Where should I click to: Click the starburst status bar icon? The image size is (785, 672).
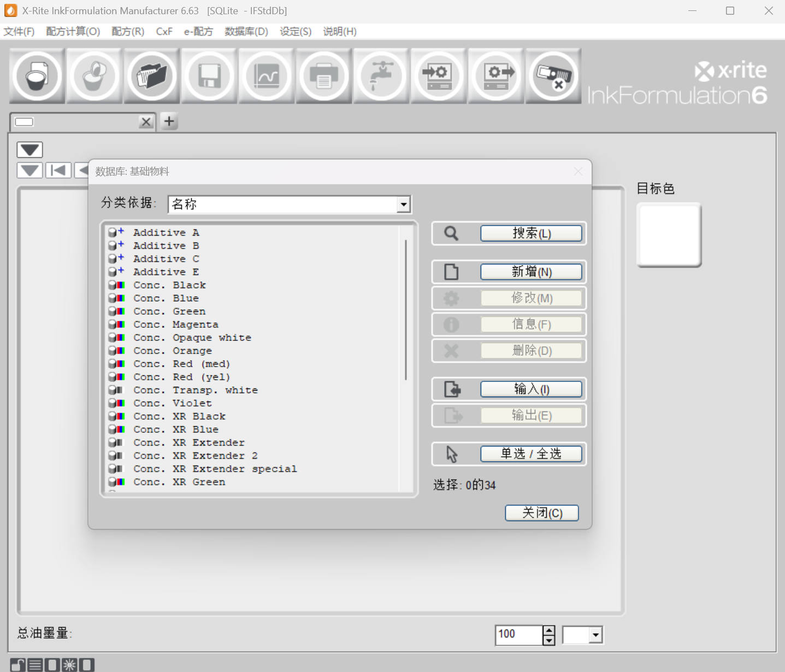pyautogui.click(x=69, y=665)
